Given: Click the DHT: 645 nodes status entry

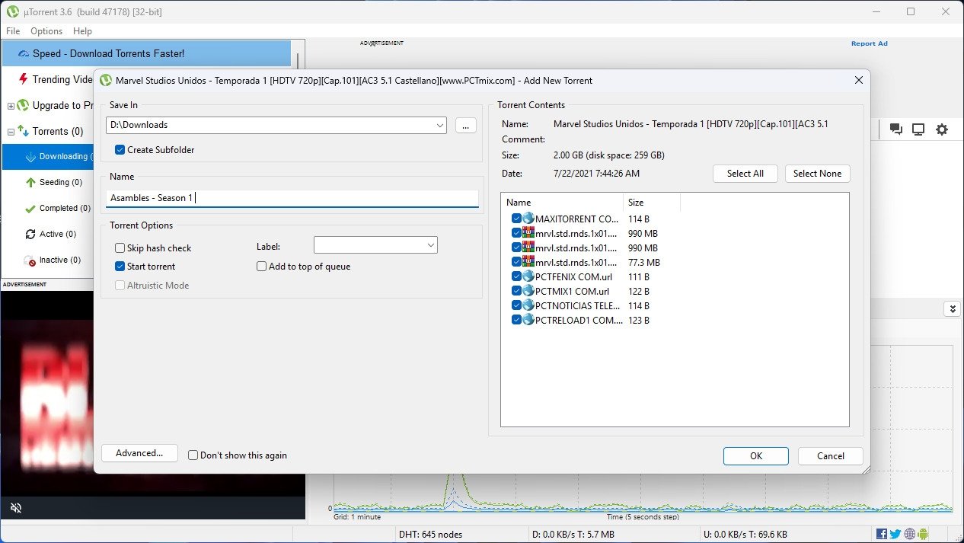Looking at the screenshot, I should pyautogui.click(x=430, y=535).
